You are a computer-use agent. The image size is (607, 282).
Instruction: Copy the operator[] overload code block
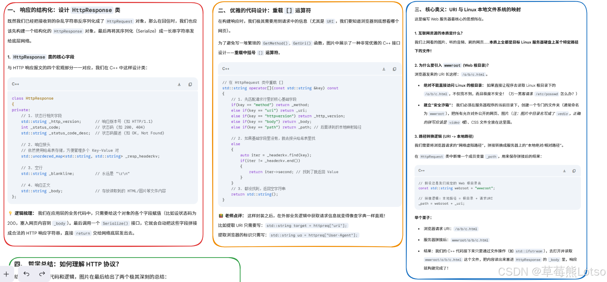[395, 69]
